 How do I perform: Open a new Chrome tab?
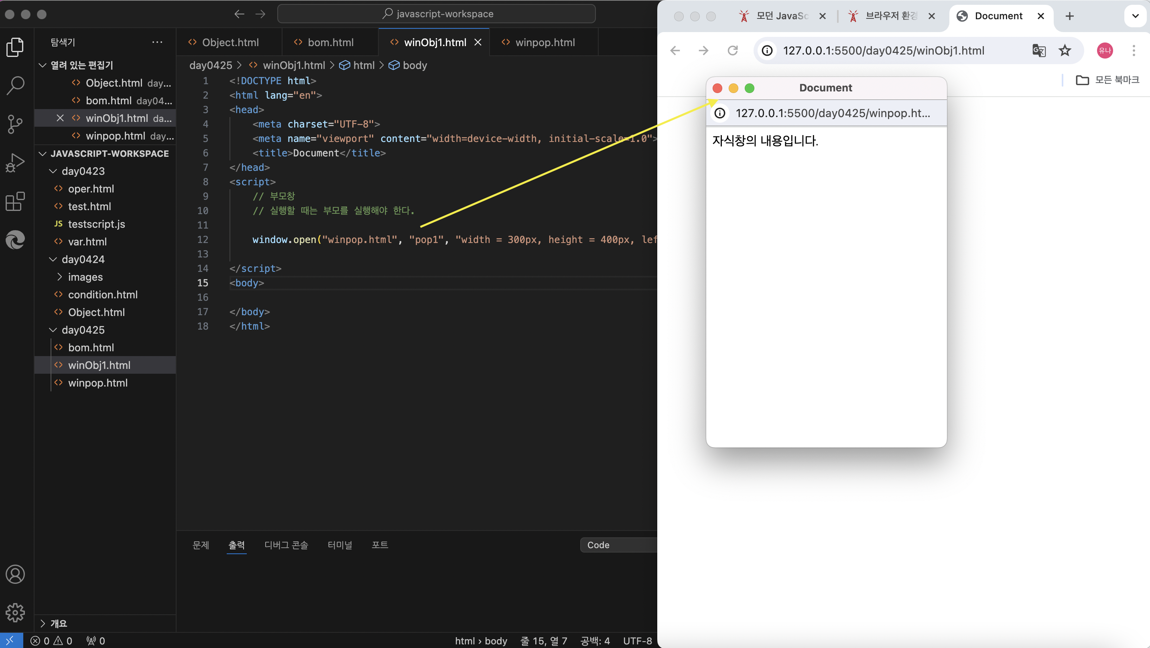1069,16
